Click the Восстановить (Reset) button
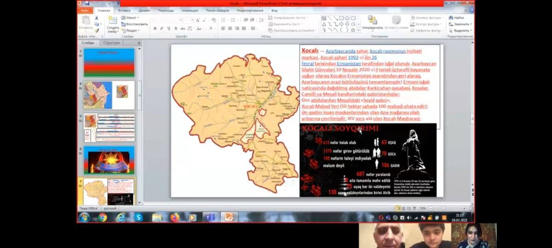 pos(135,24)
